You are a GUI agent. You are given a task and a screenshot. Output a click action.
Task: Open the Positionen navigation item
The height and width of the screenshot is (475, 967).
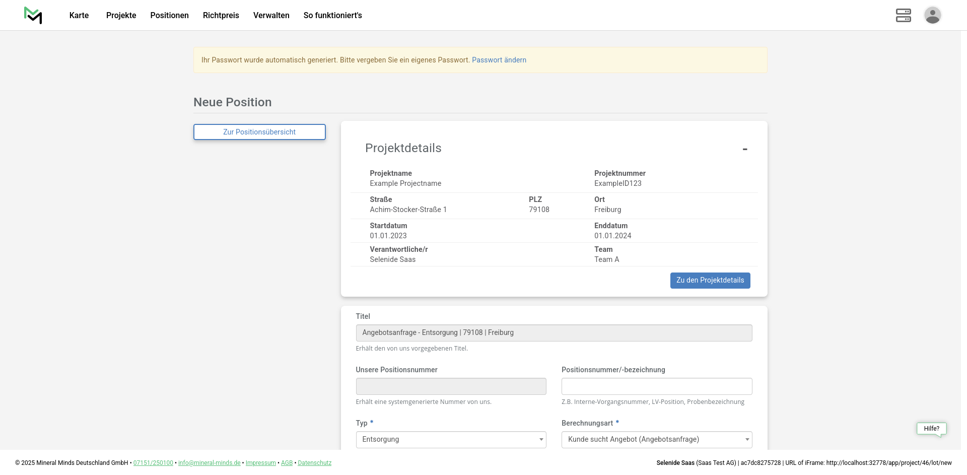coord(169,16)
